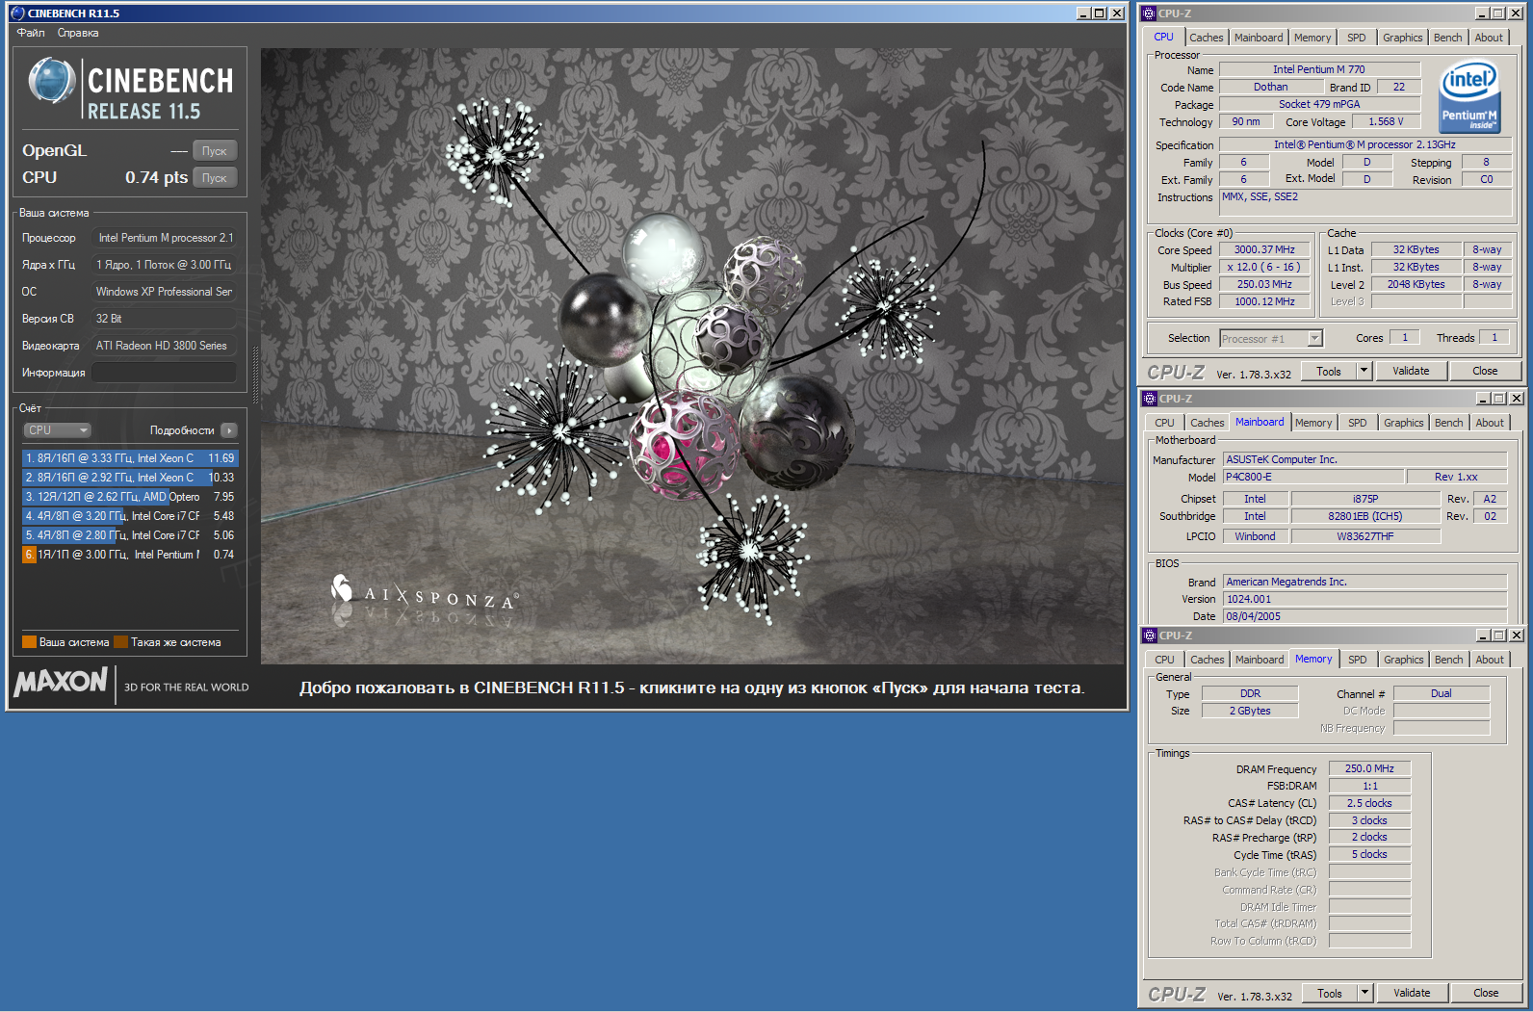Click CPU-Z title icon in top window
Image resolution: width=1533 pixels, height=1012 pixels.
pos(1148,13)
